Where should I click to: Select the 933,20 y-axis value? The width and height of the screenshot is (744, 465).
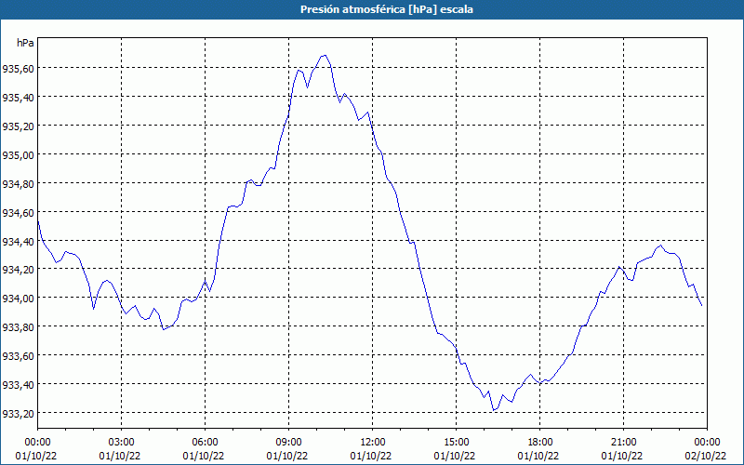(18, 414)
